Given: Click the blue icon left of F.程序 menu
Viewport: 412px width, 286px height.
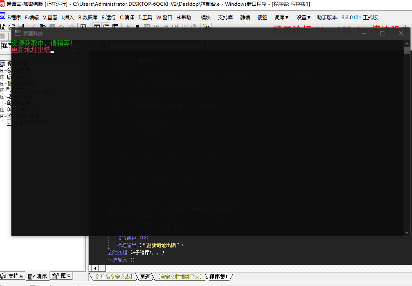Looking at the screenshot, I should click(2, 16).
